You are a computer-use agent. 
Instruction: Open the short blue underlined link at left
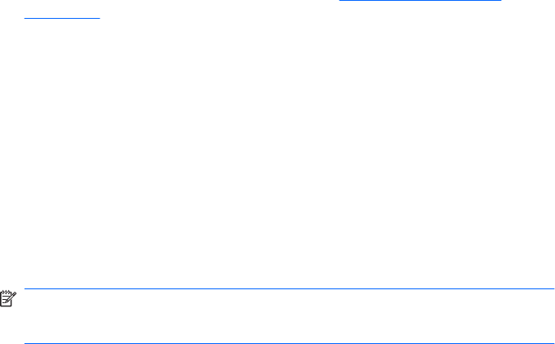[x=62, y=18]
